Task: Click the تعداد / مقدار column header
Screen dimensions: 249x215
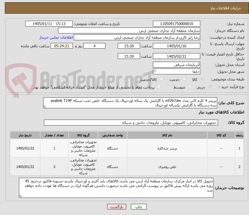Action: [54, 135]
